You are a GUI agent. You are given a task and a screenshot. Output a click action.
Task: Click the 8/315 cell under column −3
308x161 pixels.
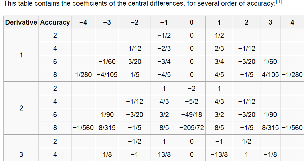pos(107,128)
